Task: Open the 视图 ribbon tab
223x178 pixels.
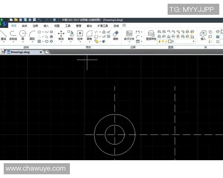Action: click(x=57, y=26)
